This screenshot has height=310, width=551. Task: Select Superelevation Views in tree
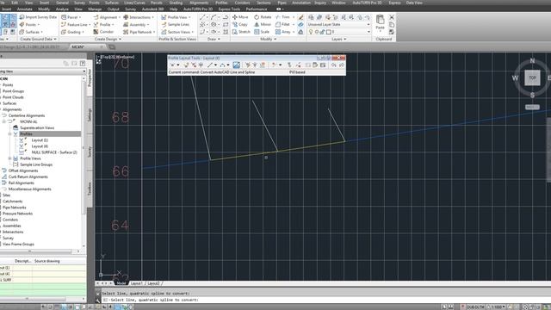[x=37, y=127]
